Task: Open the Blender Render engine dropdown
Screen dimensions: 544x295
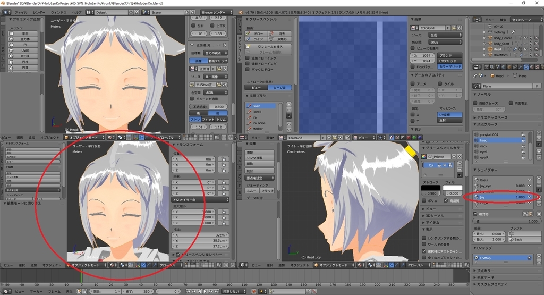Action: [x=217, y=12]
